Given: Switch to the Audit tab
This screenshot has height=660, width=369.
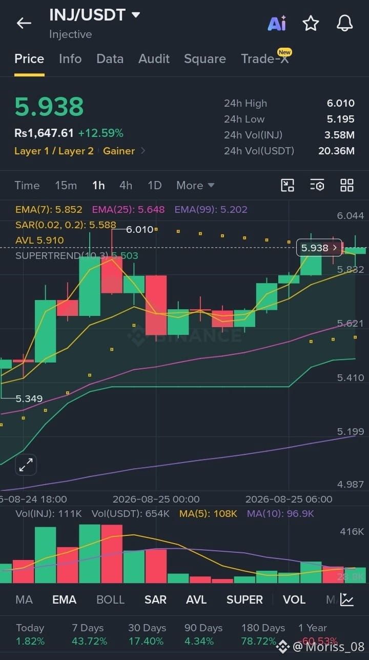Looking at the screenshot, I should point(154,59).
